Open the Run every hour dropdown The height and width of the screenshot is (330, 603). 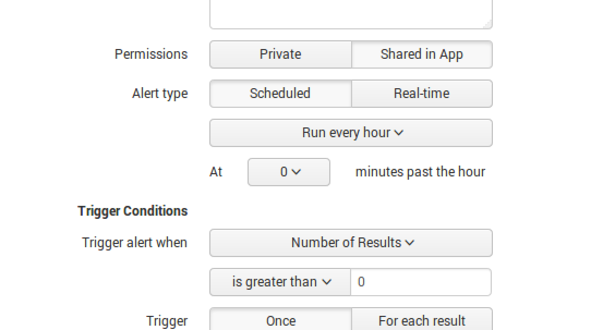click(x=351, y=133)
